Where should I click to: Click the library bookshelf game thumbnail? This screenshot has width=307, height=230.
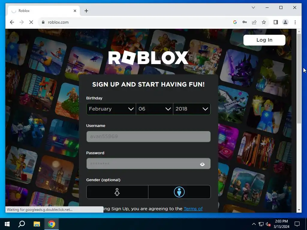(256, 151)
